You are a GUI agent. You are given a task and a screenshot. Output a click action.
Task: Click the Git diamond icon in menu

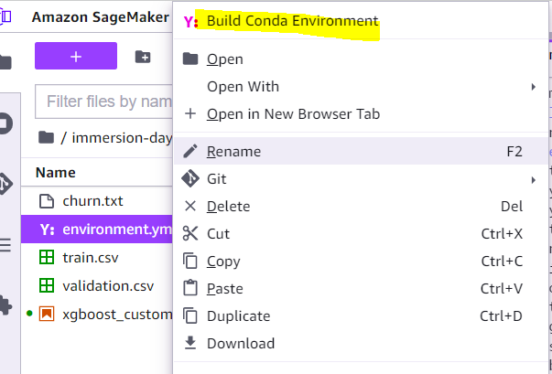pyautogui.click(x=190, y=178)
